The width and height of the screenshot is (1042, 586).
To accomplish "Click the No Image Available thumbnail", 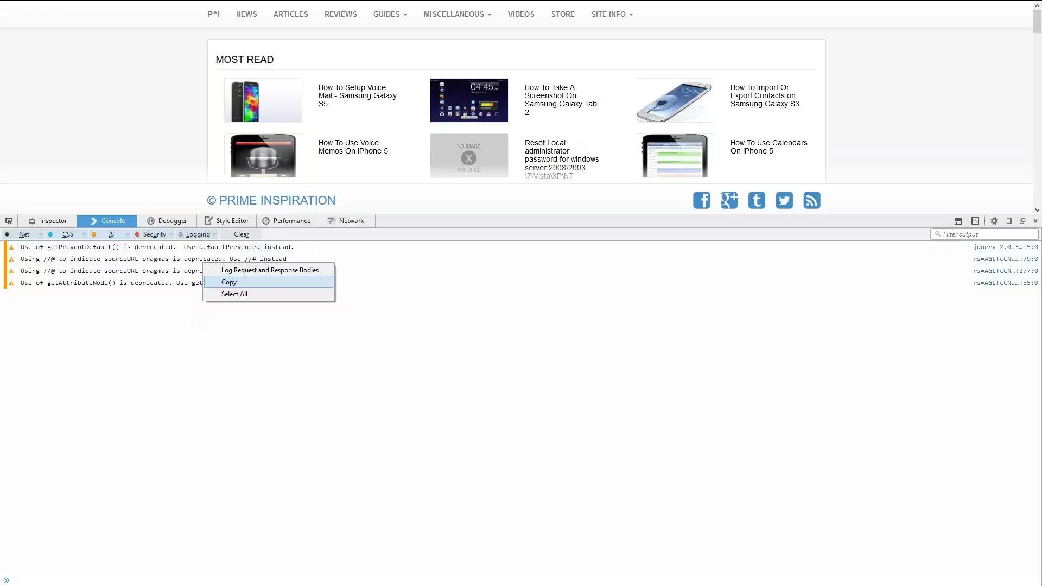I will tap(469, 156).
